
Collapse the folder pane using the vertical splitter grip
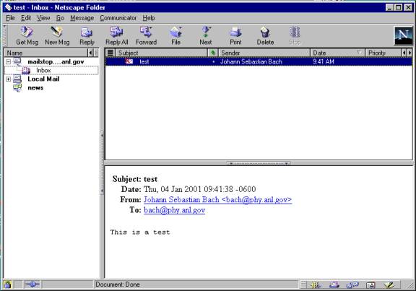coord(102,162)
